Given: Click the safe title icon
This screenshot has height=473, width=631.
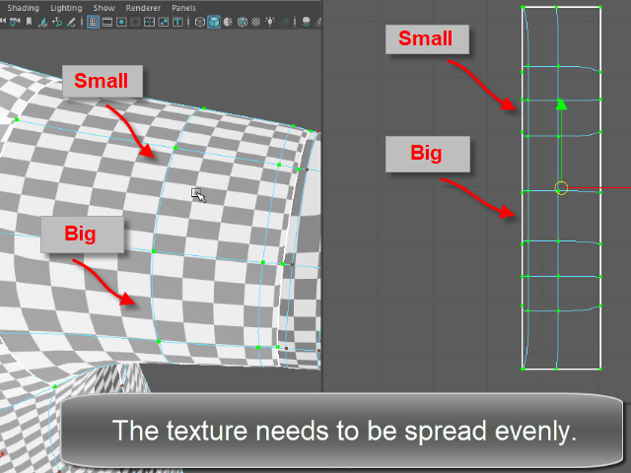Looking at the screenshot, I should 176,21.
